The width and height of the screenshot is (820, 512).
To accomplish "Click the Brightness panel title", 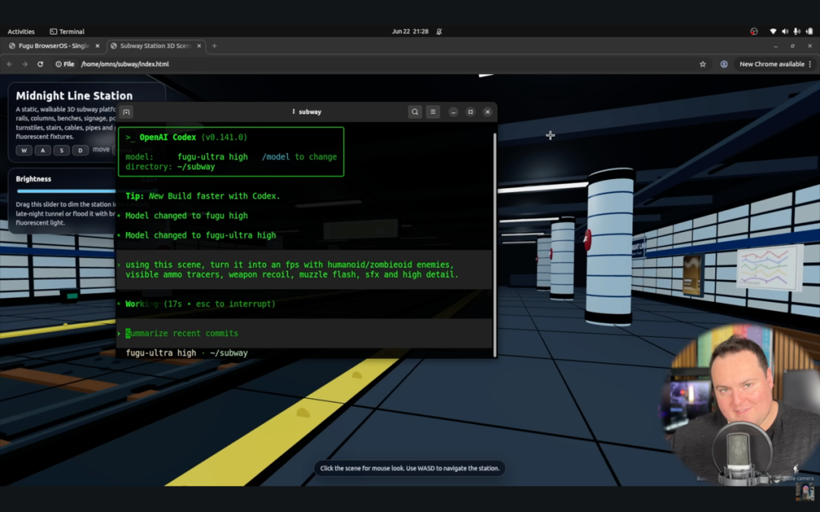I will 33,179.
